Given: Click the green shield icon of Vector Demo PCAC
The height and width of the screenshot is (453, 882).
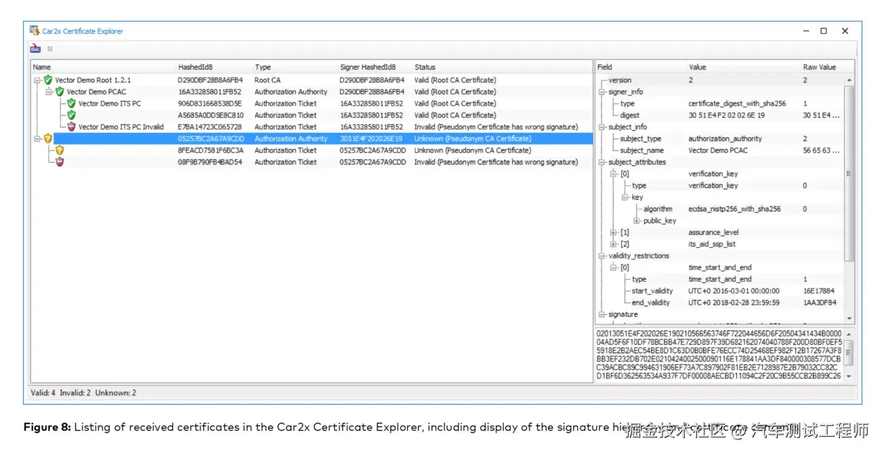Looking at the screenshot, I should 59,92.
